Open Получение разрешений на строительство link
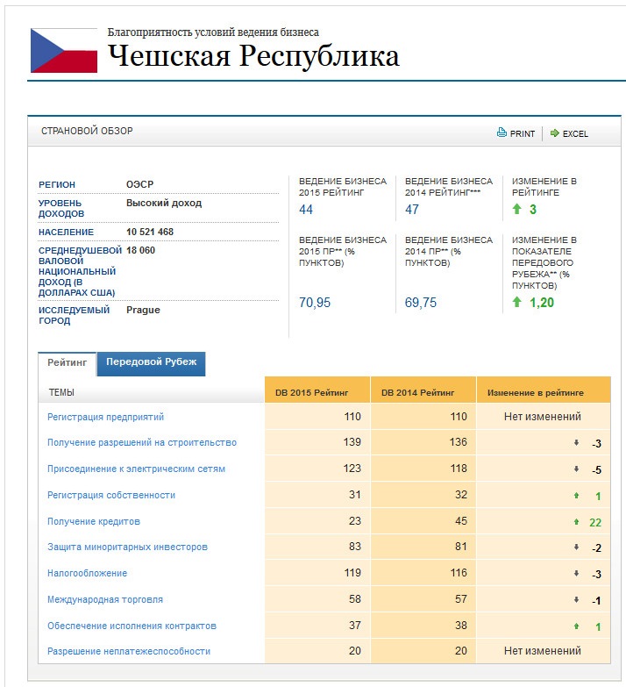The image size is (626, 687). (142, 443)
